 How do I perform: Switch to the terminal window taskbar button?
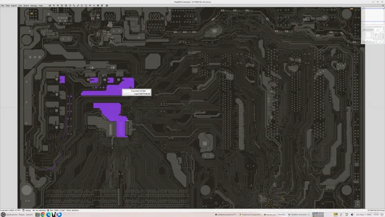(x=226, y=215)
